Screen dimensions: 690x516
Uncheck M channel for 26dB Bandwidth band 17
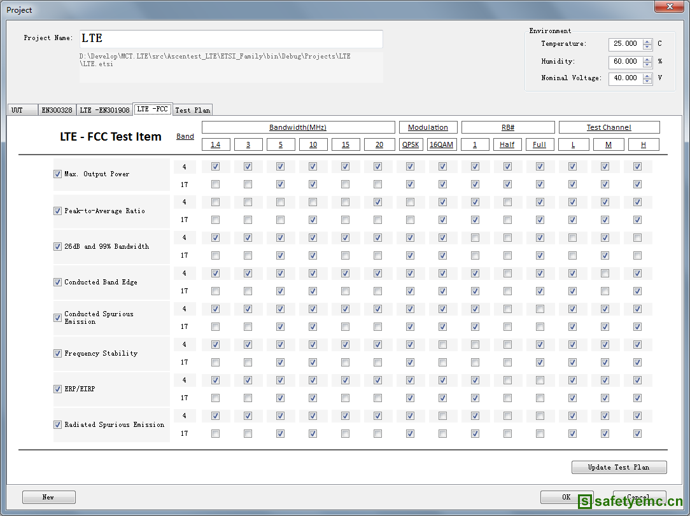(605, 256)
